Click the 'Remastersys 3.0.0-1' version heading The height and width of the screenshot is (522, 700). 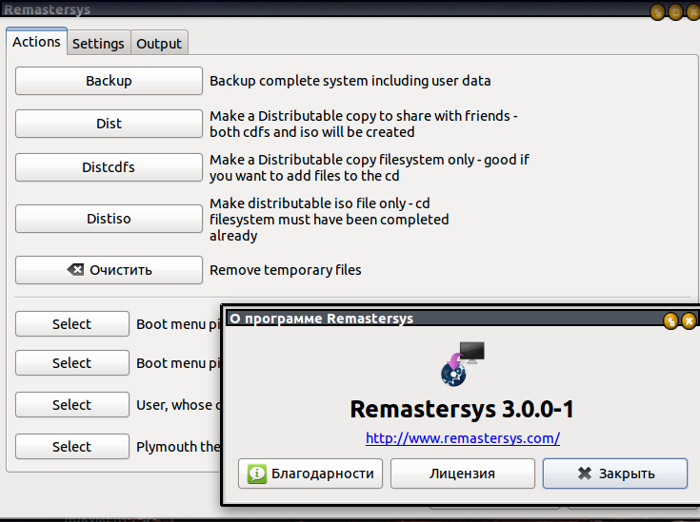click(x=462, y=409)
